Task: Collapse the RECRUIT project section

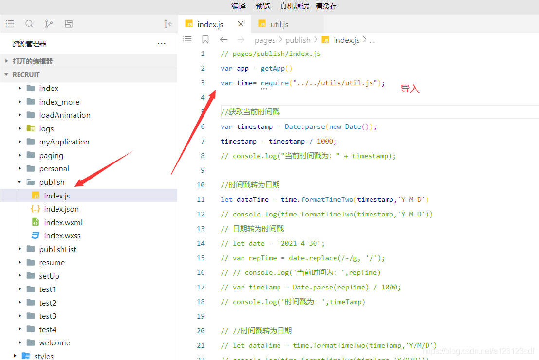Action: (89, 75)
